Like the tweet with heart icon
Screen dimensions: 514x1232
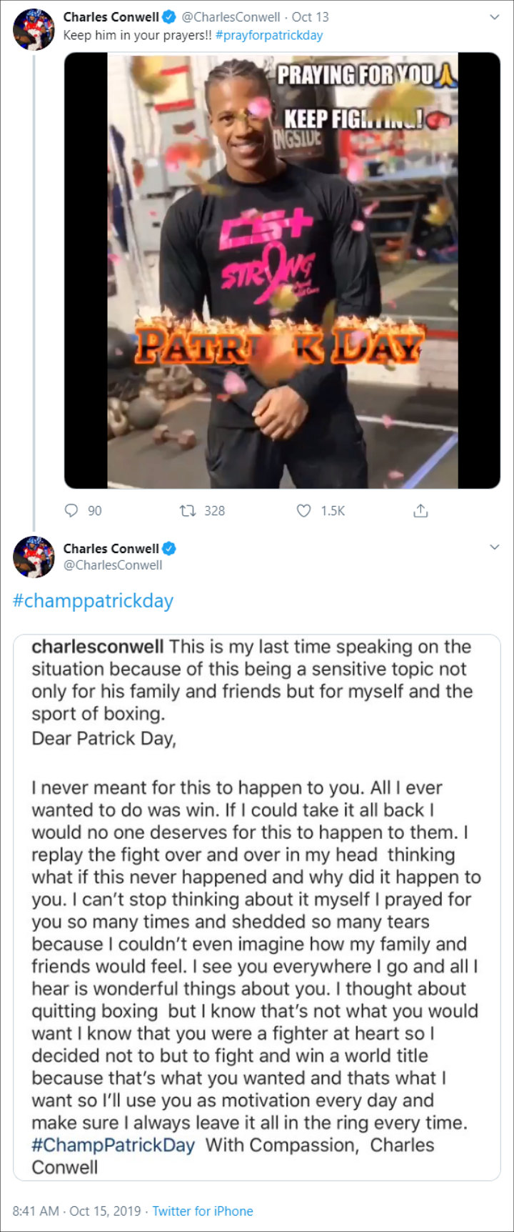click(304, 511)
